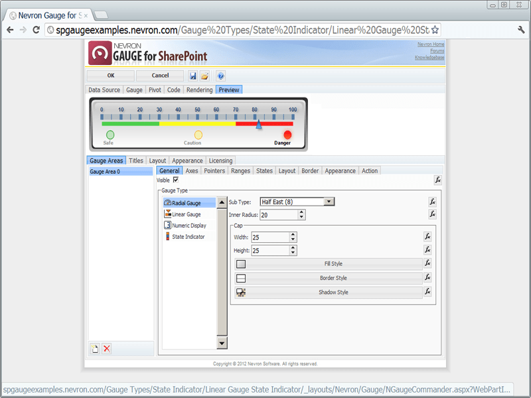Follow the Nevron Home link
This screenshot has height=398, width=531.
pos(431,44)
